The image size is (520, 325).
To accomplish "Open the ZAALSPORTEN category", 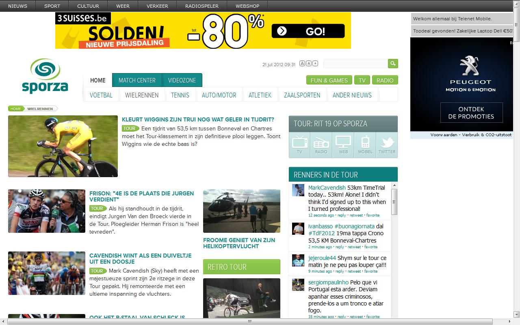I will click(x=302, y=95).
